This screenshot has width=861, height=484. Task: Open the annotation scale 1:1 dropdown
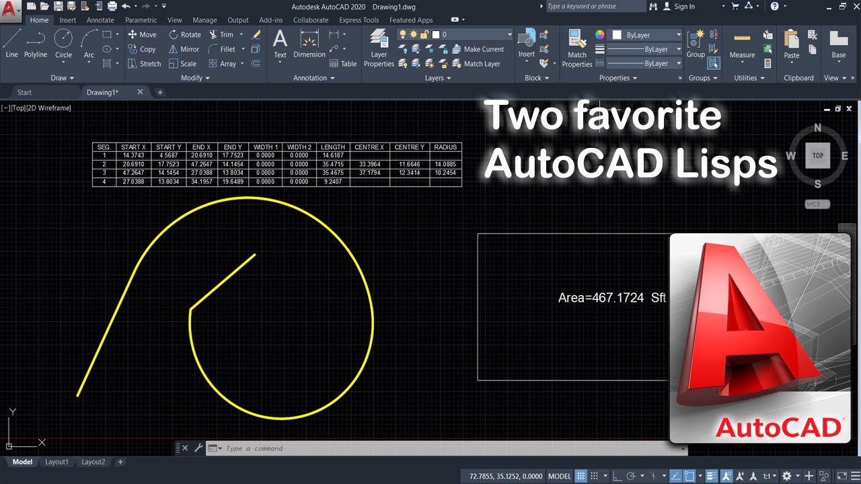(770, 476)
